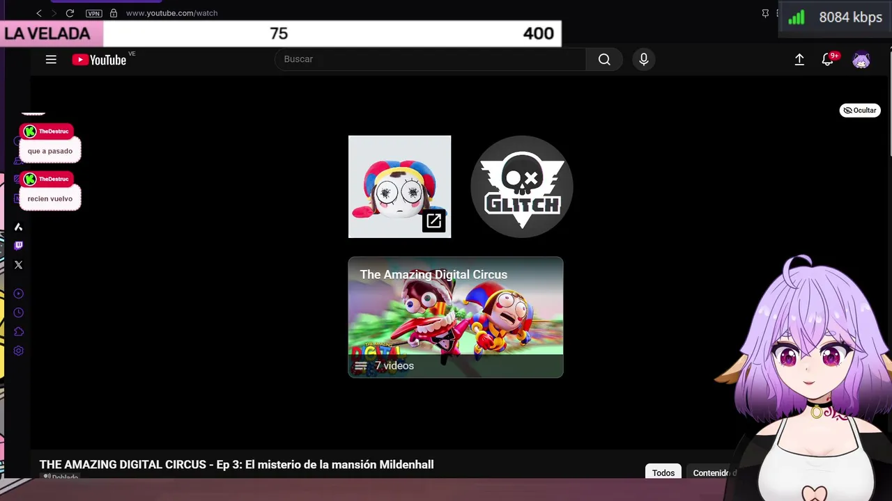Click the LA VELADA overlay label
892x501 pixels.
(x=47, y=33)
